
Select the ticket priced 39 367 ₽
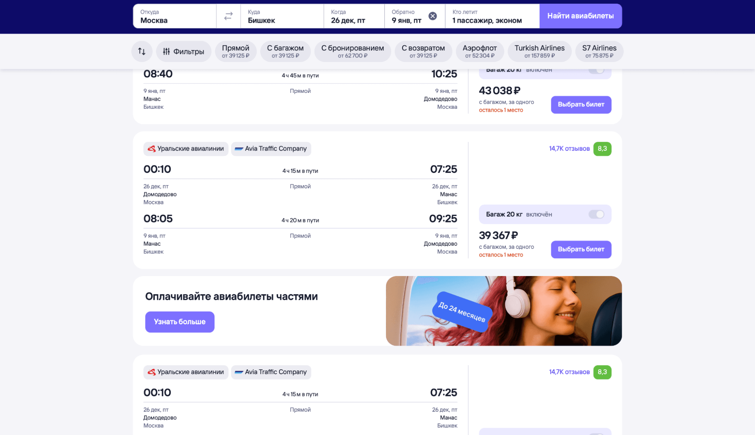[581, 250]
